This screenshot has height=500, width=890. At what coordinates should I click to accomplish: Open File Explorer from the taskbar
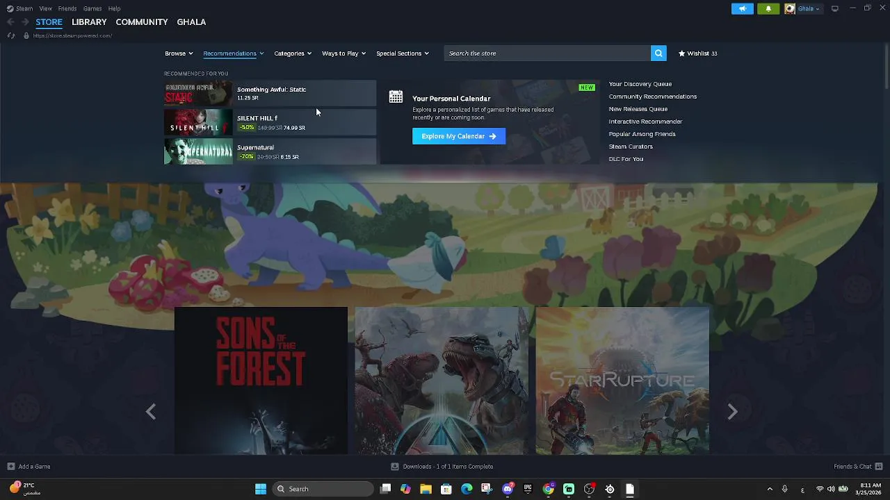[x=426, y=489]
